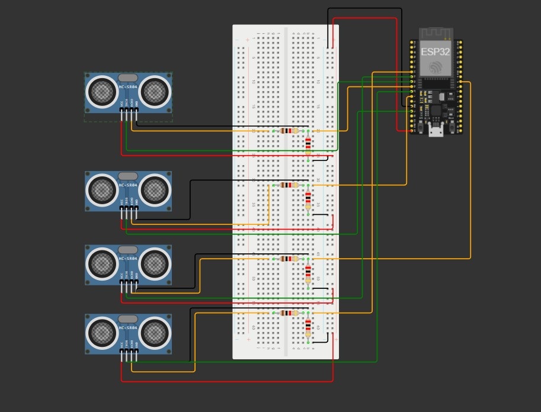Viewport: 541px width, 412px height.
Task: Select the topmost horizontal resistor on breadboard
Action: point(289,131)
